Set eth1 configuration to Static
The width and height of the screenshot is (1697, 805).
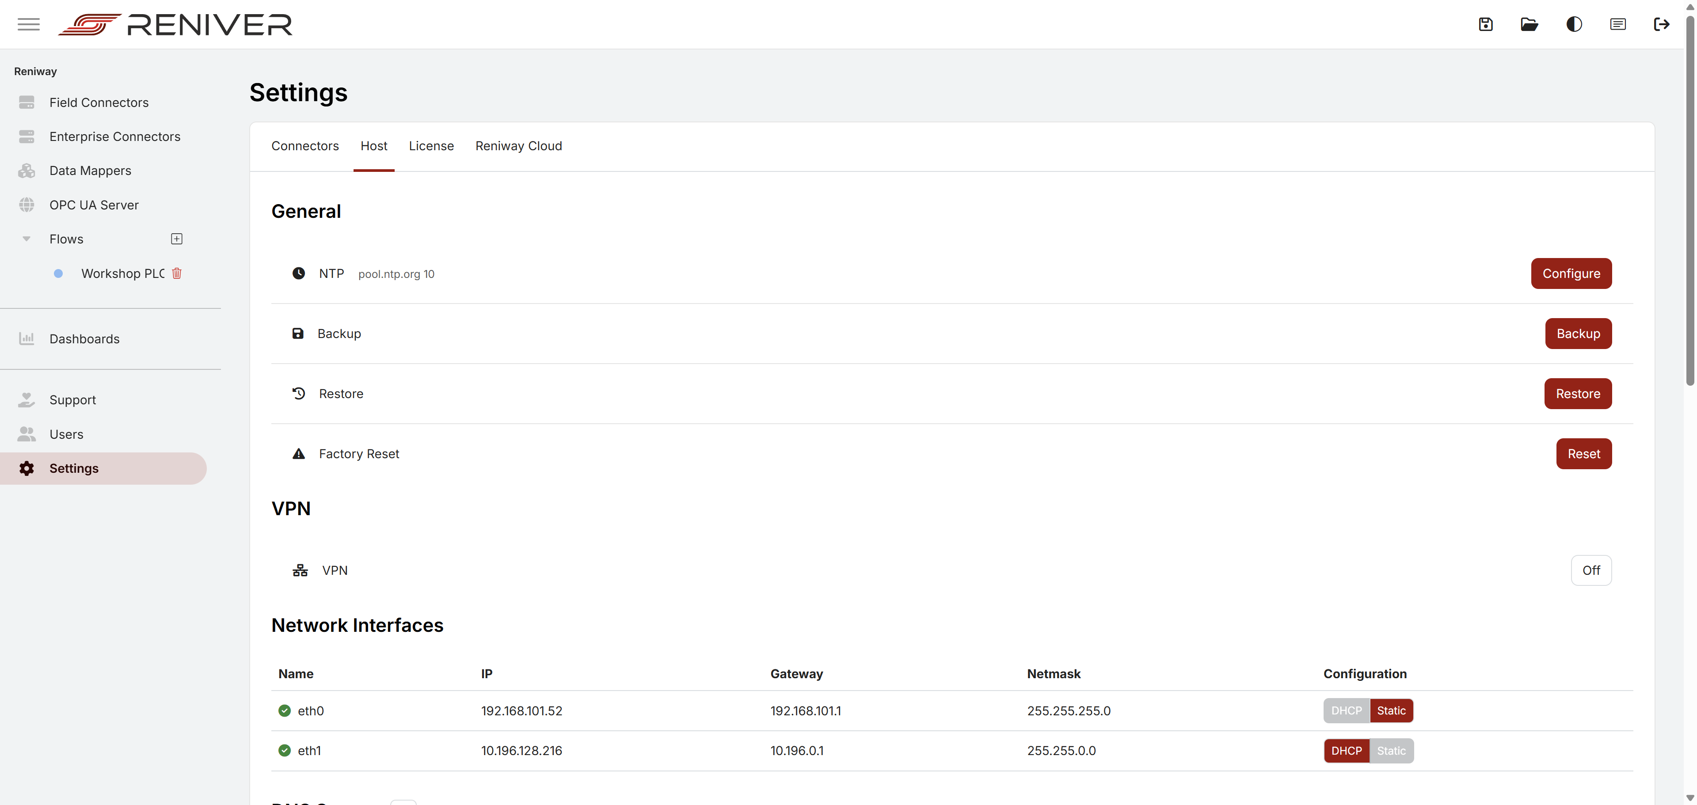point(1391,750)
